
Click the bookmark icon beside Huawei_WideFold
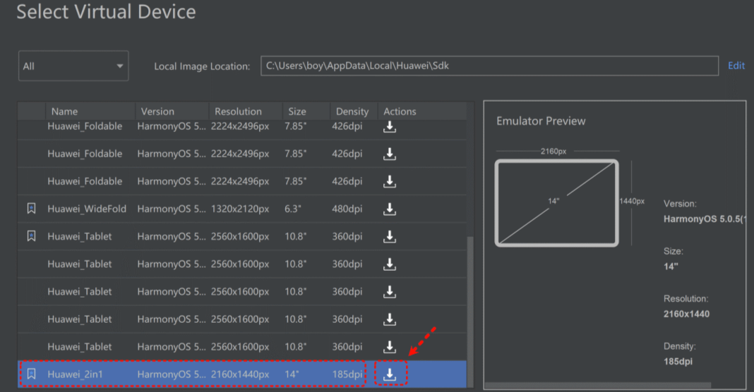31,209
